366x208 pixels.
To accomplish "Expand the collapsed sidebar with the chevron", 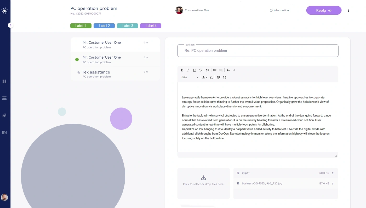I will (x=10, y=25).
